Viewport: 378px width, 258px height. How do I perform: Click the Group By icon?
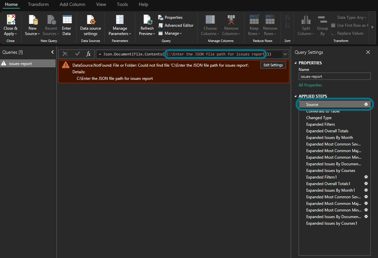pos(322,19)
